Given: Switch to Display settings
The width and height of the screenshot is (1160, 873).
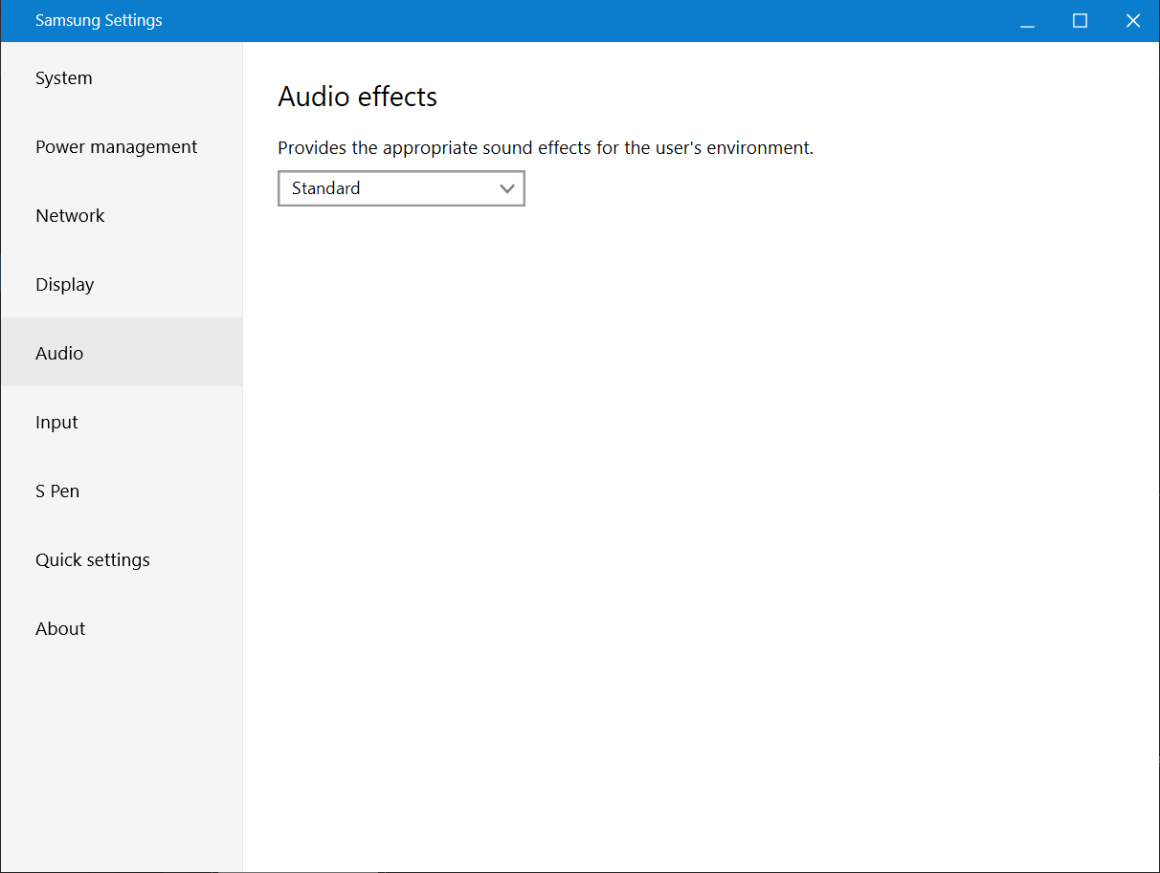Looking at the screenshot, I should coord(122,285).
